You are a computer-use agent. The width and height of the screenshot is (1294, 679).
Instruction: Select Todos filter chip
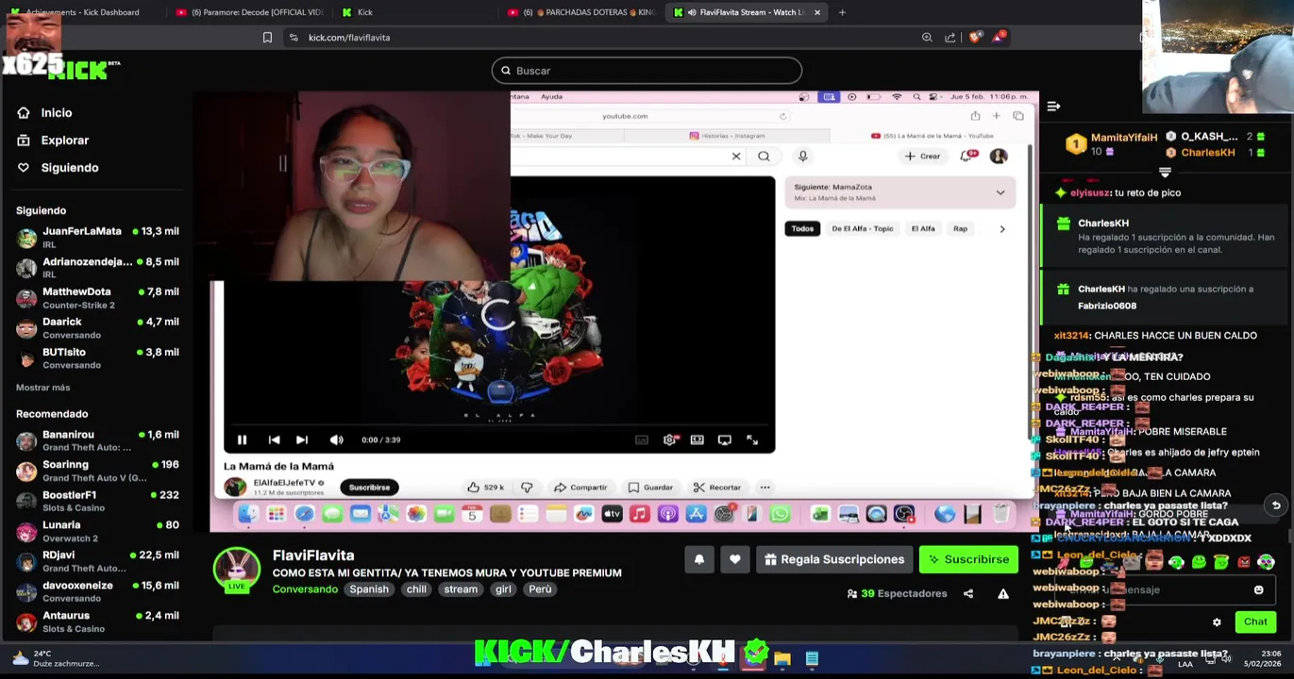[x=802, y=228]
